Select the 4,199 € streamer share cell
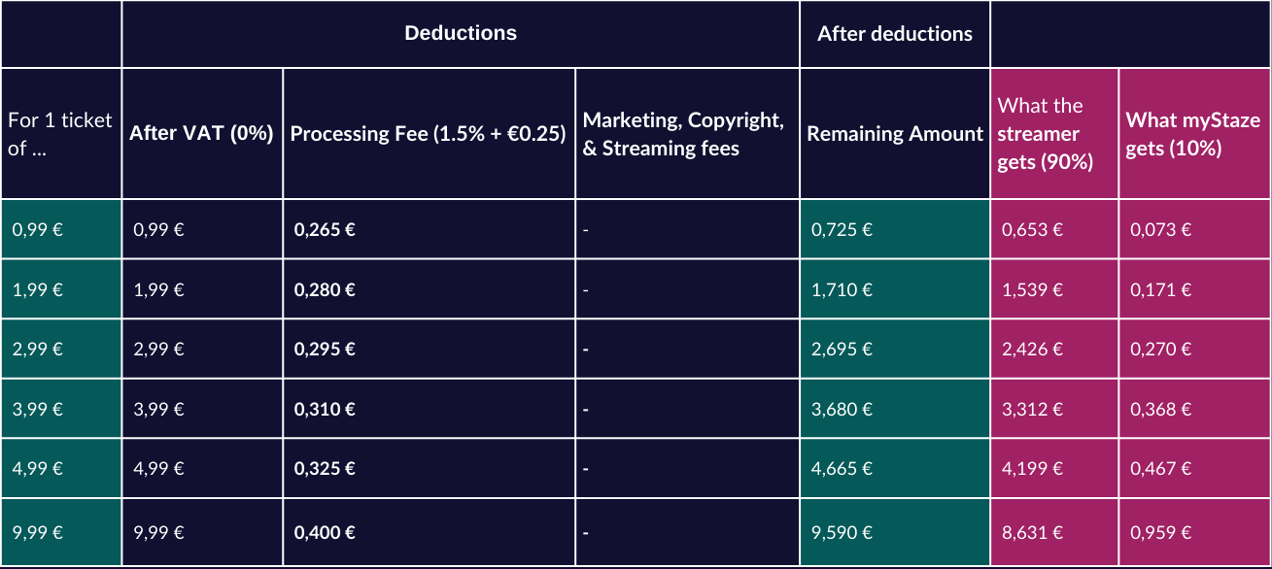The width and height of the screenshot is (1272, 569). 1032,468
